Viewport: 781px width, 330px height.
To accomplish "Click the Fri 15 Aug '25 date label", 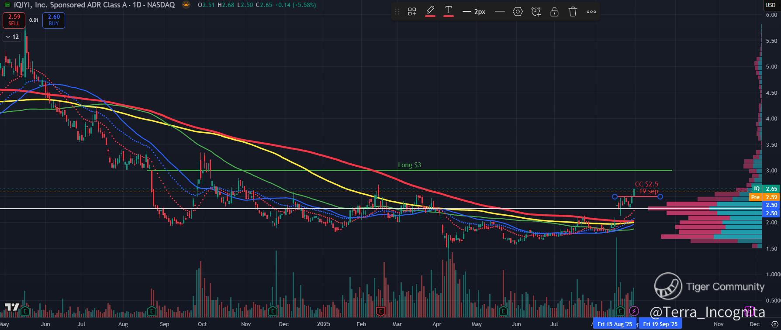I will point(615,324).
